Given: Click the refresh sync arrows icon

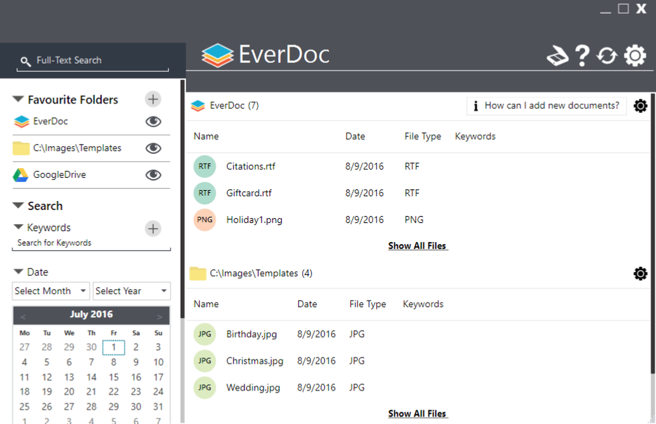Looking at the screenshot, I should click(607, 56).
